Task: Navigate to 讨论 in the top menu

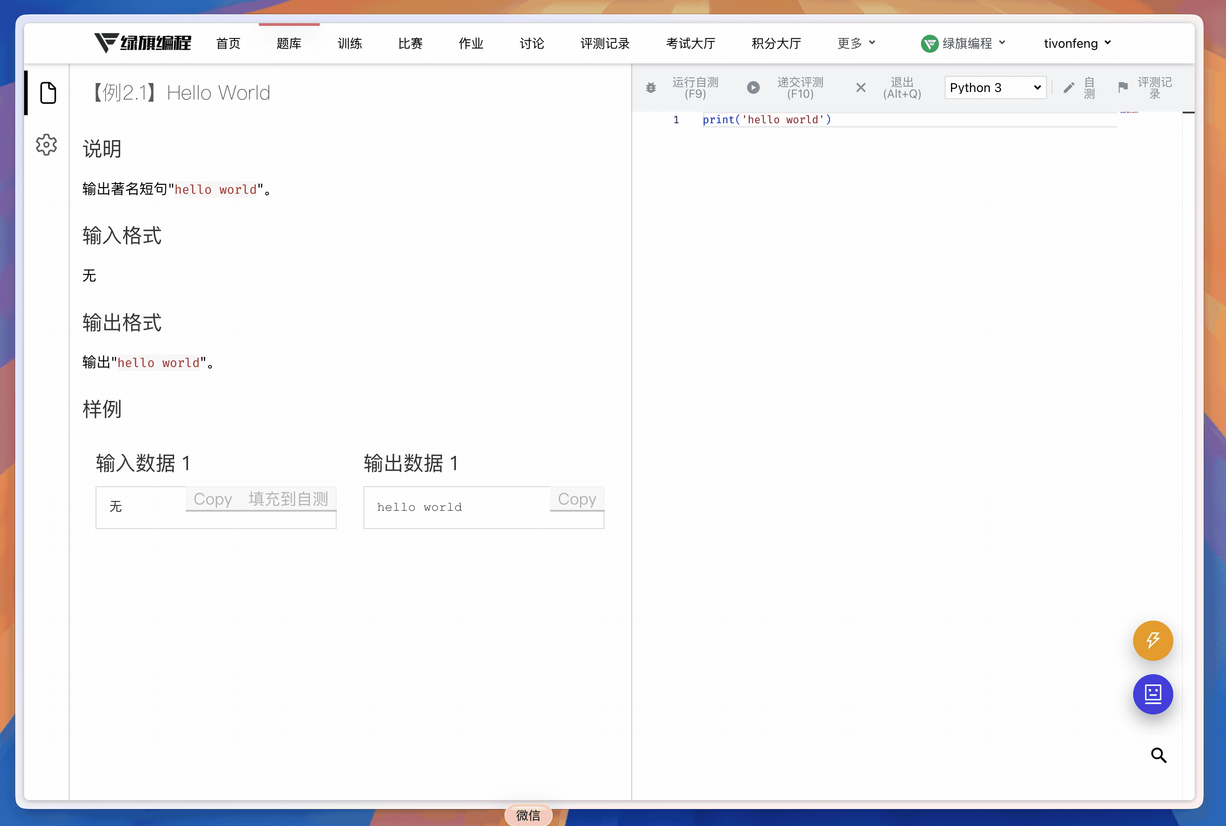Action: (531, 43)
